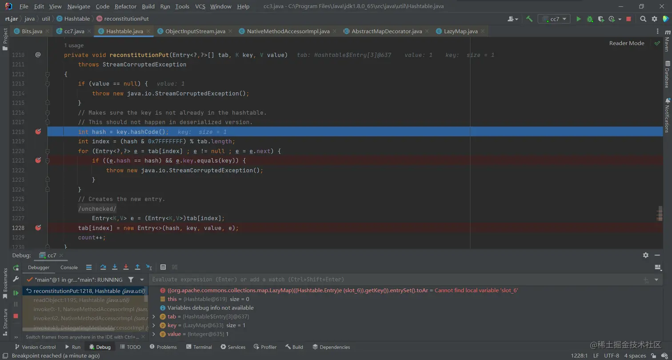Click Hashtable breadcrumb in navigation bar

(x=73, y=19)
